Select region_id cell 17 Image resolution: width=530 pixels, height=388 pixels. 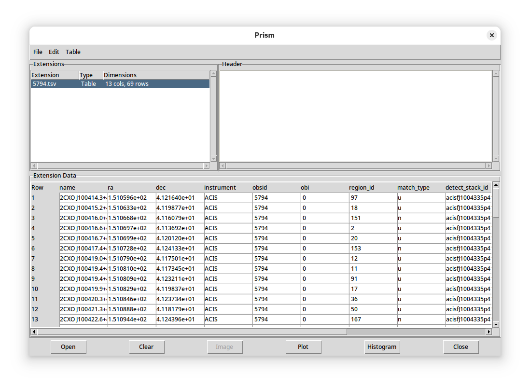click(x=373, y=289)
